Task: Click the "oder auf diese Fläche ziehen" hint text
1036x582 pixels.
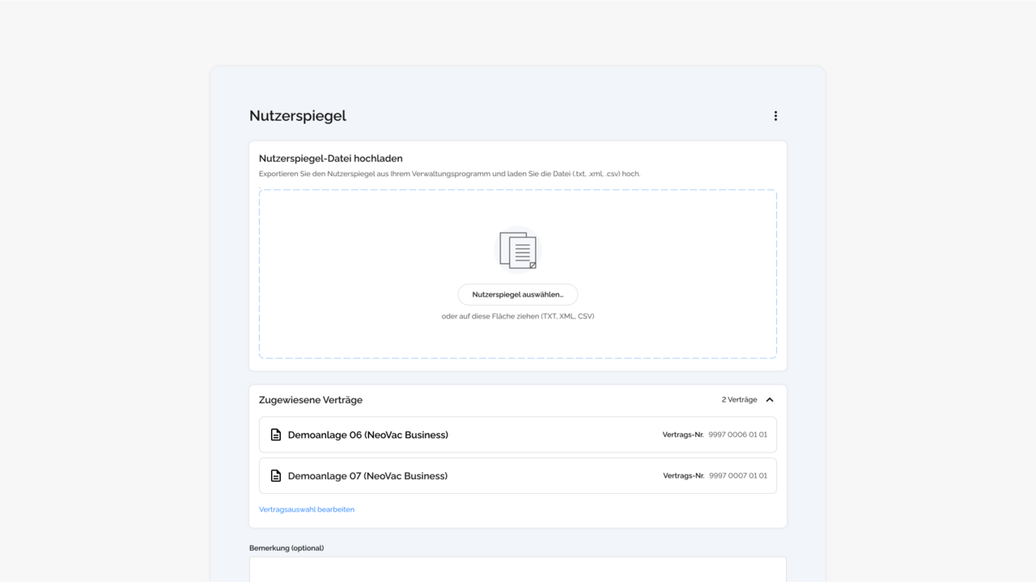Action: coord(518,316)
